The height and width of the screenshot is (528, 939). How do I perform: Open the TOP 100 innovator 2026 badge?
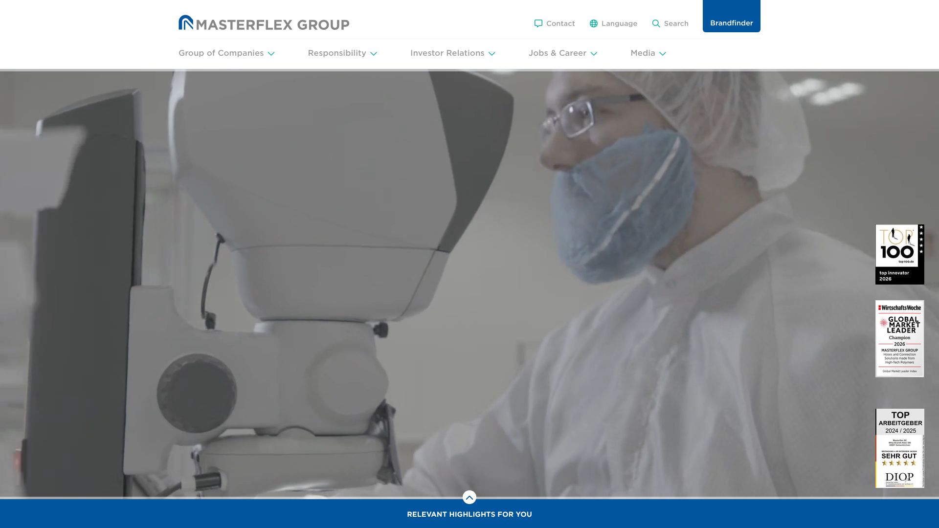point(899,254)
